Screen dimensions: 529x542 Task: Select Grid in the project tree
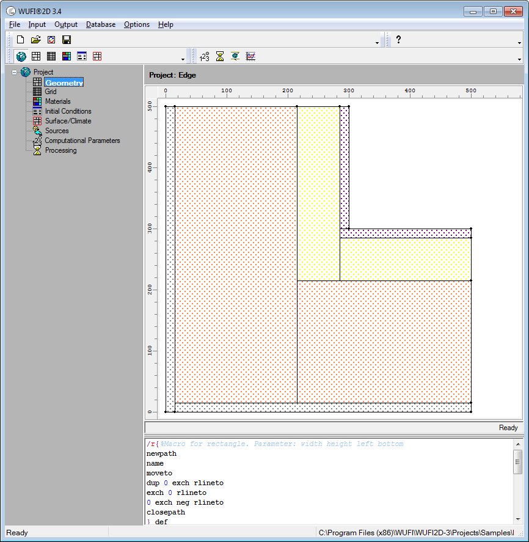click(x=51, y=92)
